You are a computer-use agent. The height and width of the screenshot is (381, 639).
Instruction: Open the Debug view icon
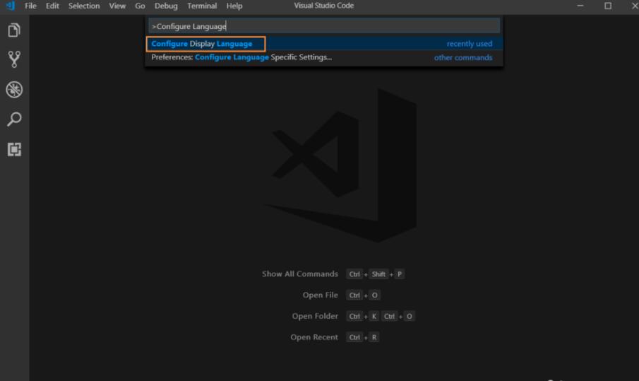coord(14,89)
